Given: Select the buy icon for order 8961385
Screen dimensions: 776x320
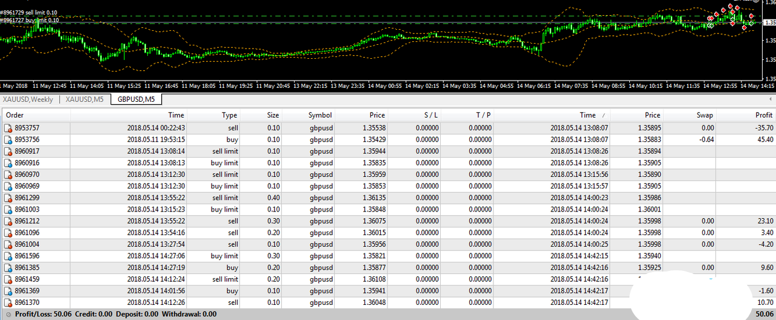Looking at the screenshot, I should pyautogui.click(x=8, y=268).
